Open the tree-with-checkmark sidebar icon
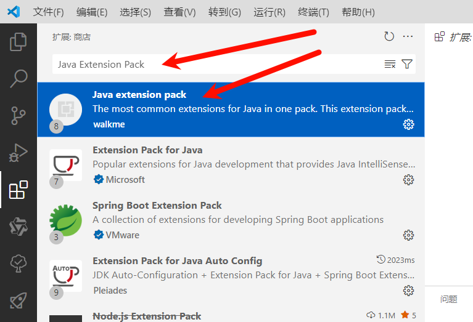Screen dimensions: 473x322 pyautogui.click(x=19, y=264)
